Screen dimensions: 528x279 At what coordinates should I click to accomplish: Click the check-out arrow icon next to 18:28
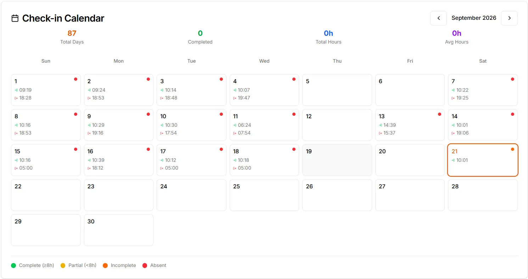pos(16,98)
